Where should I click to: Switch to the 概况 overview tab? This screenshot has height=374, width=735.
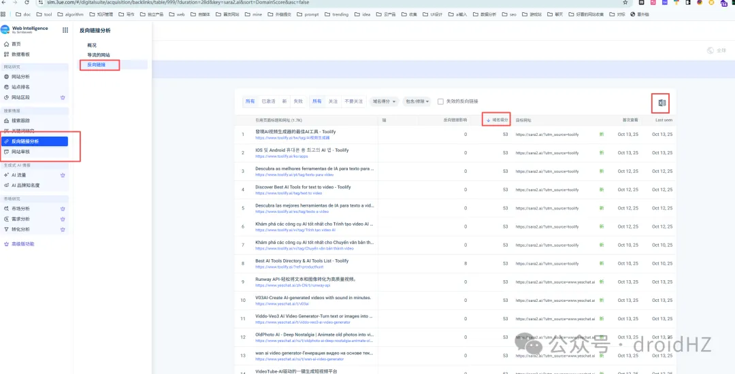tap(92, 45)
